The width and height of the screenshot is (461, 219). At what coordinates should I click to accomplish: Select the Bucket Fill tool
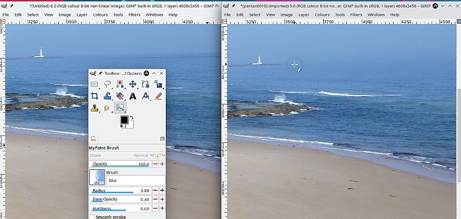[120, 96]
